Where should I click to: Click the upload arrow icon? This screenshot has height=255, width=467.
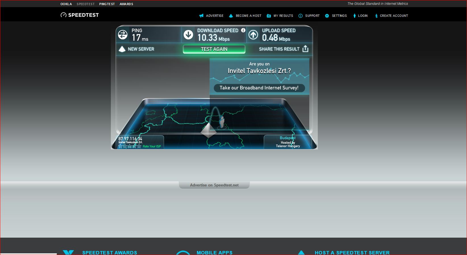(x=253, y=35)
